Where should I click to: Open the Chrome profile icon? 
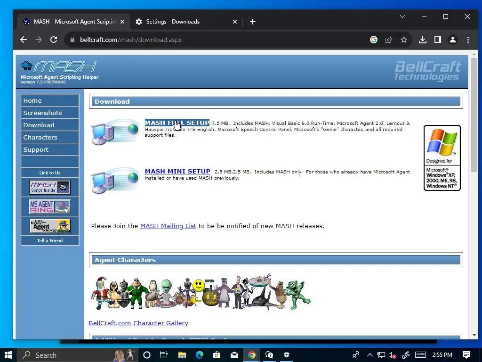pyautogui.click(x=453, y=40)
